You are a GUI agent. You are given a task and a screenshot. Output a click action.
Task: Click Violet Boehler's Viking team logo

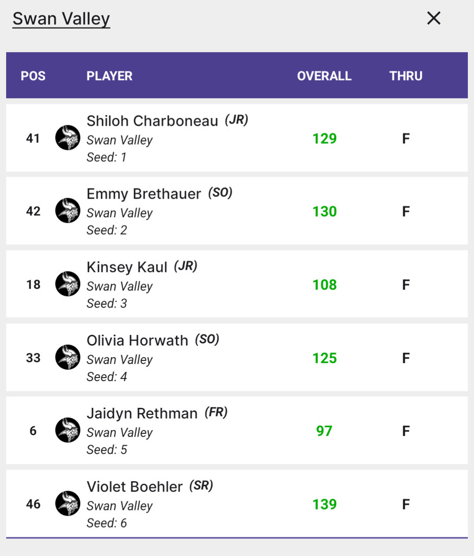68,503
